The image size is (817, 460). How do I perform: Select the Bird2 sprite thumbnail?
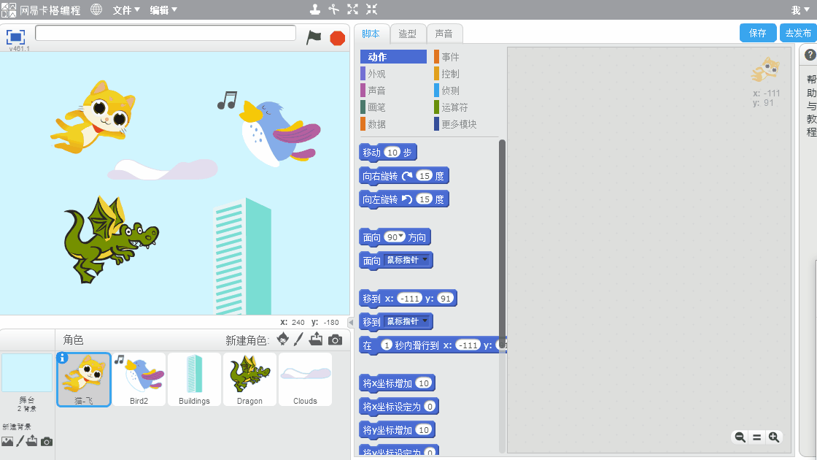click(x=139, y=379)
